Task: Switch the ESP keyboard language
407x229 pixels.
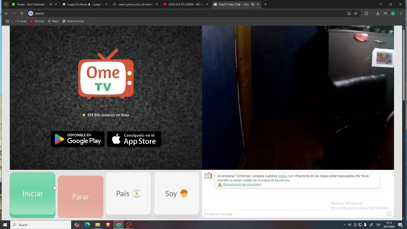Action: 378,225
